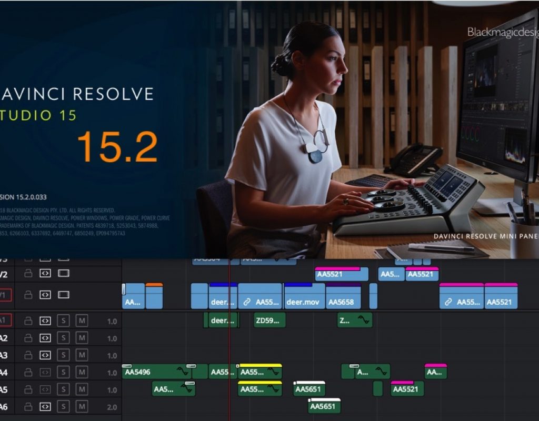539x421 pixels.
Task: Solo the A4 audio track
Action: pos(63,372)
